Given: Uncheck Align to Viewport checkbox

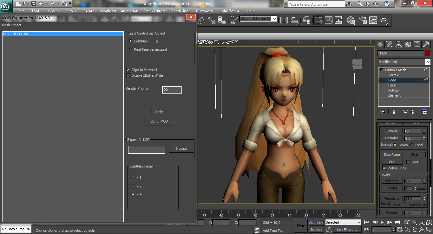Looking at the screenshot, I should (128, 70).
